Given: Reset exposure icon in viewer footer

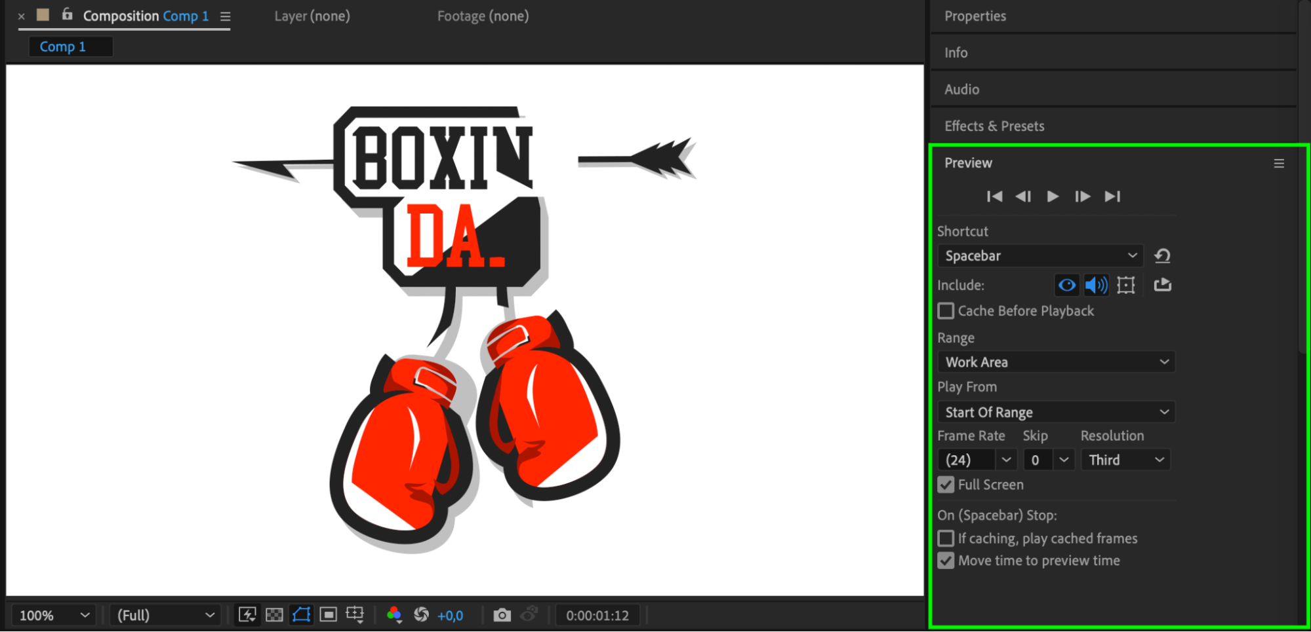Looking at the screenshot, I should coord(422,615).
